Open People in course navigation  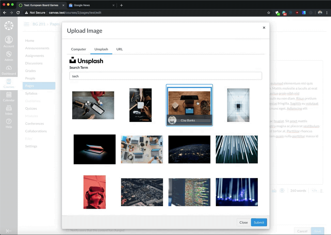point(30,78)
